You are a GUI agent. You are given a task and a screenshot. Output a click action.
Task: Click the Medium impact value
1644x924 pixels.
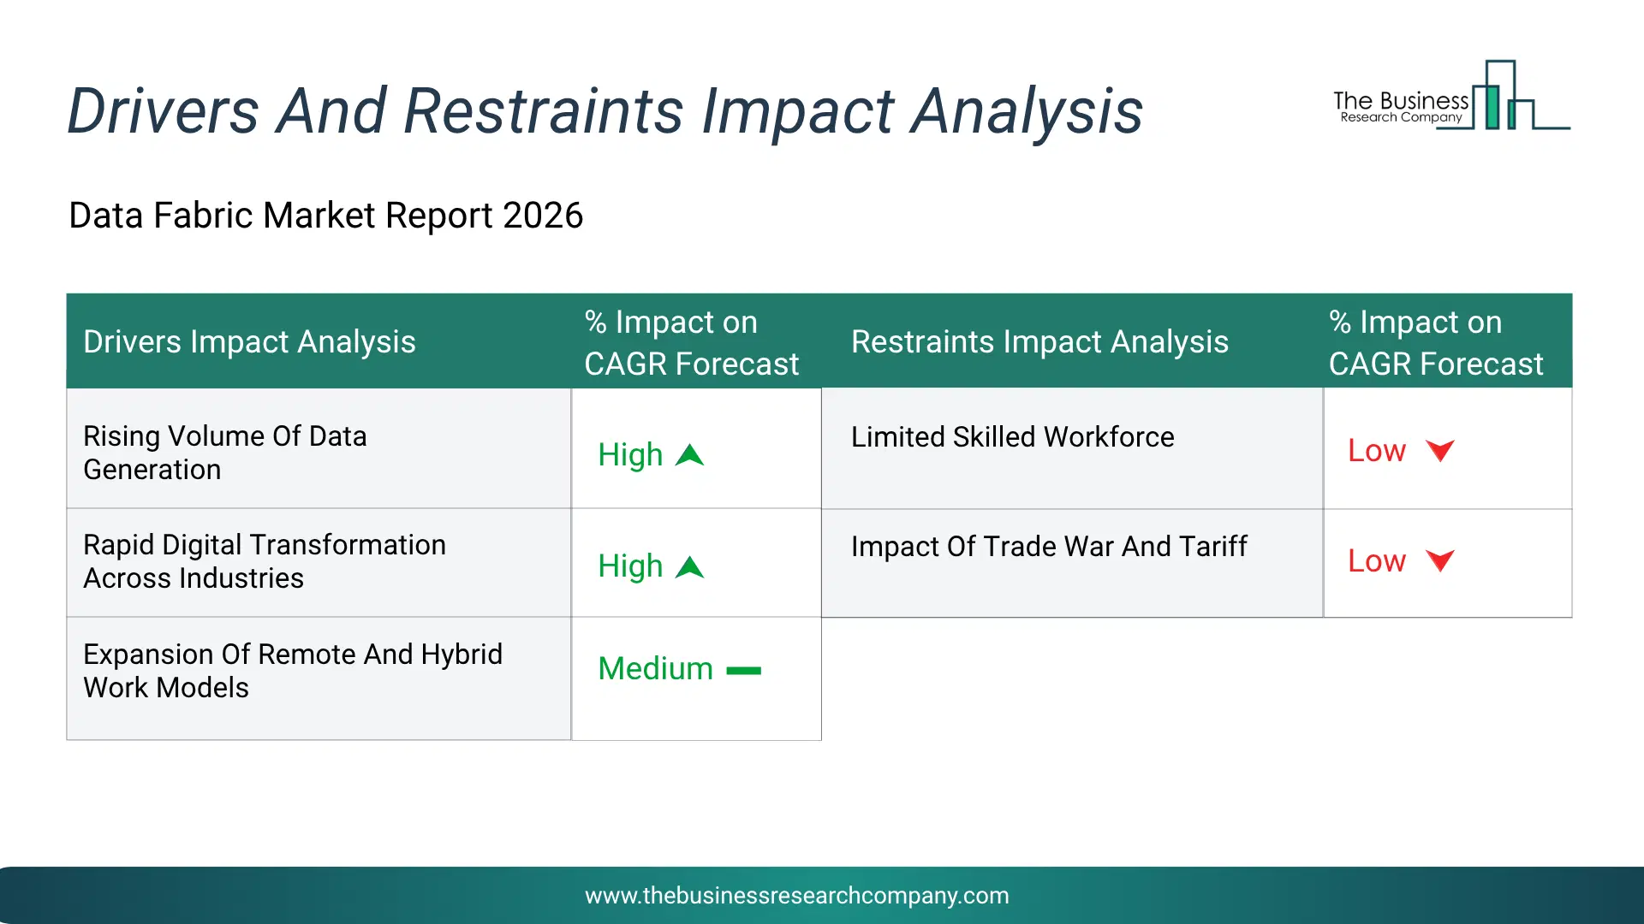pyautogui.click(x=655, y=669)
